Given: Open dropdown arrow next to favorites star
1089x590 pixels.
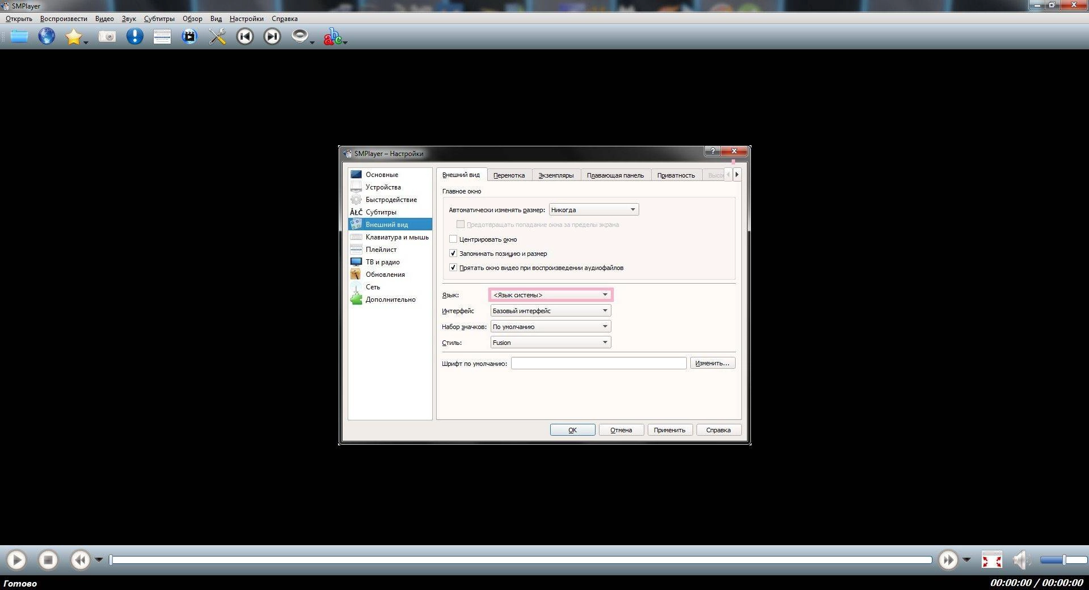Looking at the screenshot, I should pyautogui.click(x=86, y=43).
